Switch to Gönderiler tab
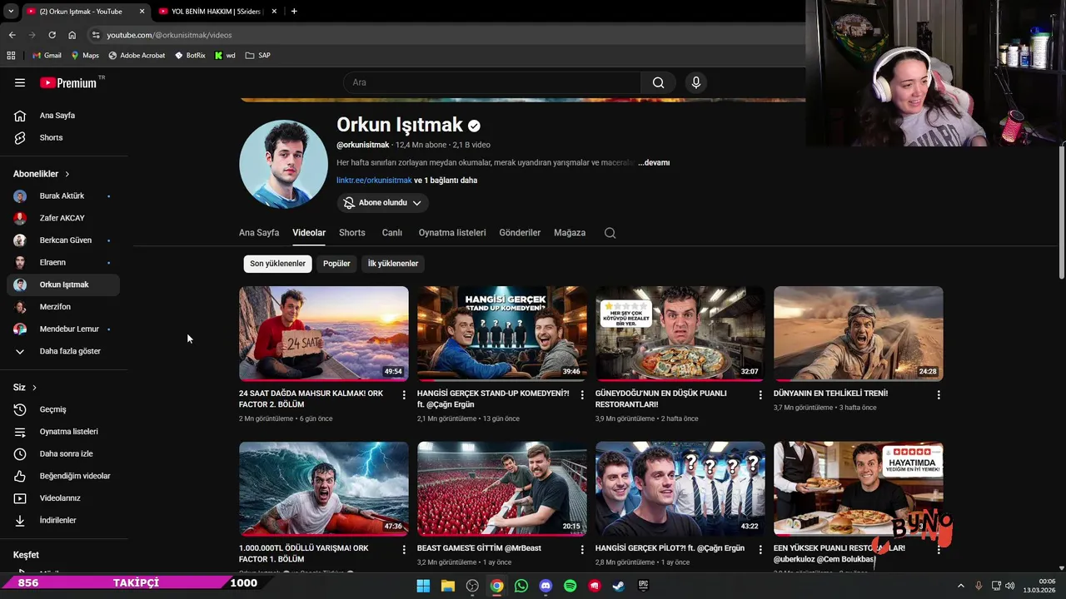1066x599 pixels. pos(520,233)
